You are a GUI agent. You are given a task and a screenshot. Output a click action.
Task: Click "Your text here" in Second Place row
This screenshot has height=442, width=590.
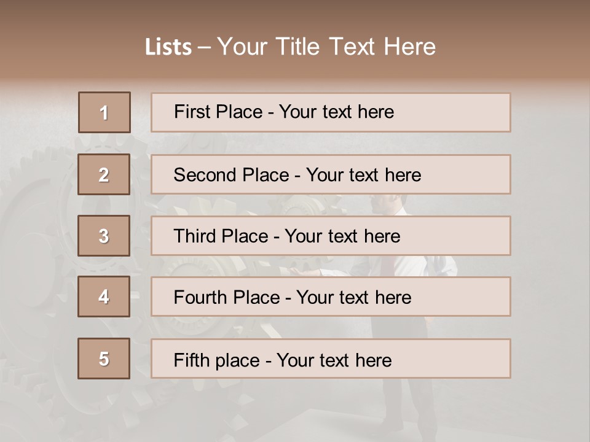tap(363, 175)
